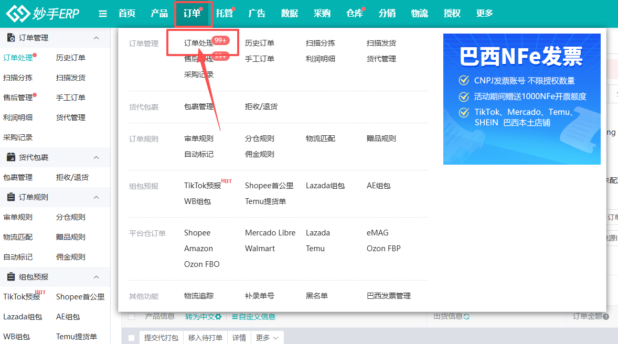Screen dimensions: 618x344
Task: Open the 首页 top menu
Action: pyautogui.click(x=127, y=14)
